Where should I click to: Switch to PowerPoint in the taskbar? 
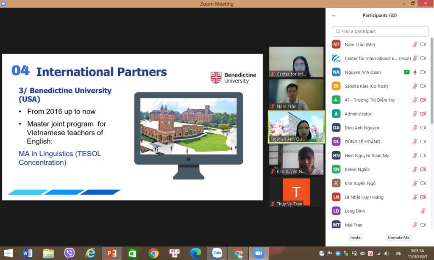click(x=111, y=253)
